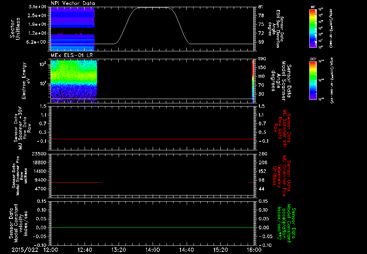This screenshot has width=367, height=254.
Task: Click the "9400" scanner position tick label
Action: (40, 180)
